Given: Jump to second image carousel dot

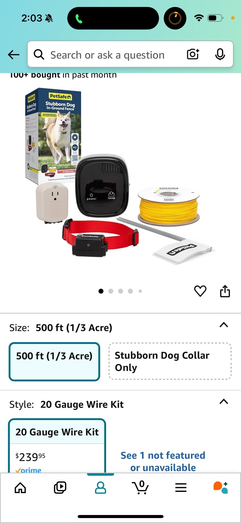Looking at the screenshot, I should 111,291.
